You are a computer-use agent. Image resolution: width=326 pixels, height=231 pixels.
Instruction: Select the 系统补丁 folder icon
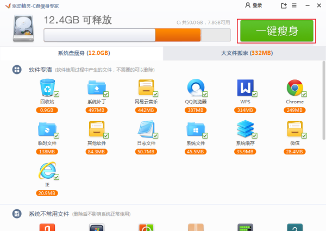[97, 88]
